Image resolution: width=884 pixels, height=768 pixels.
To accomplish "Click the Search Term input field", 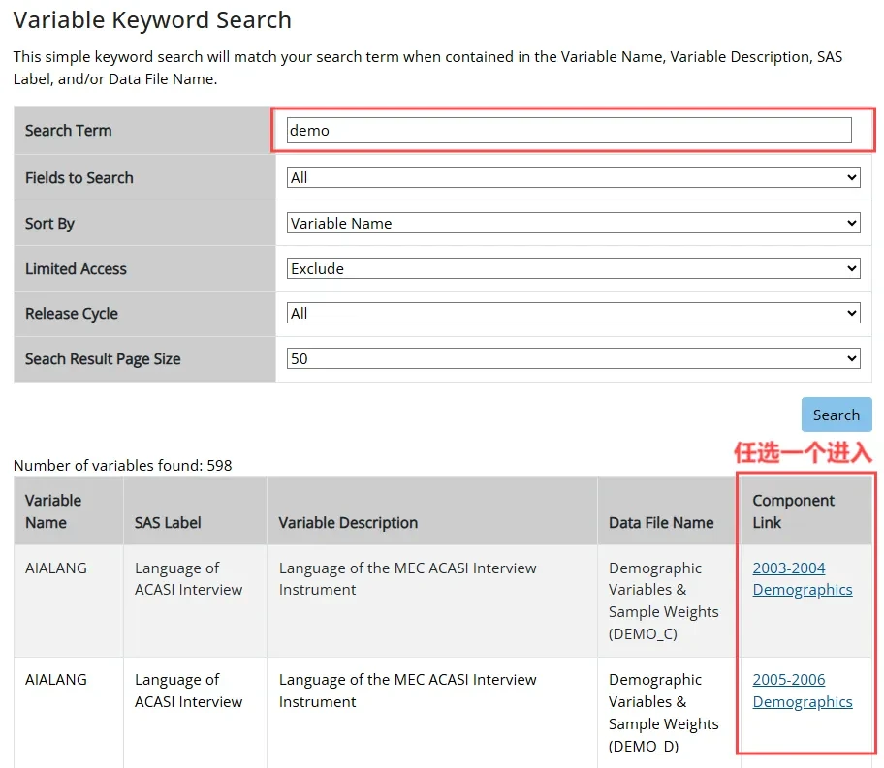I will tap(569, 131).
